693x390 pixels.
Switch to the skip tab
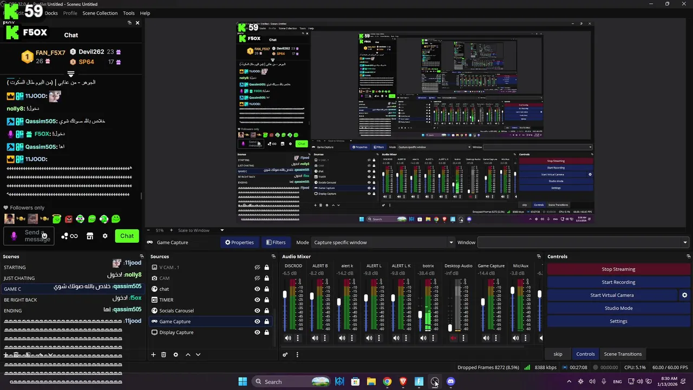[558, 354]
